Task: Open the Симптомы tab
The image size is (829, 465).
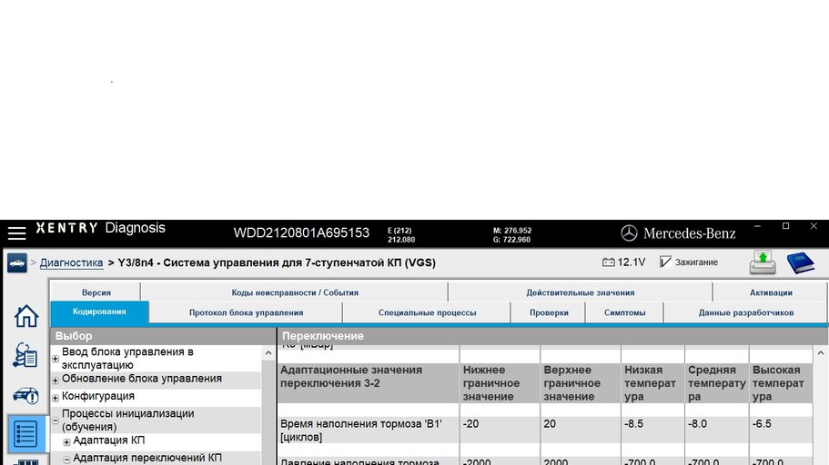Action: [x=624, y=312]
